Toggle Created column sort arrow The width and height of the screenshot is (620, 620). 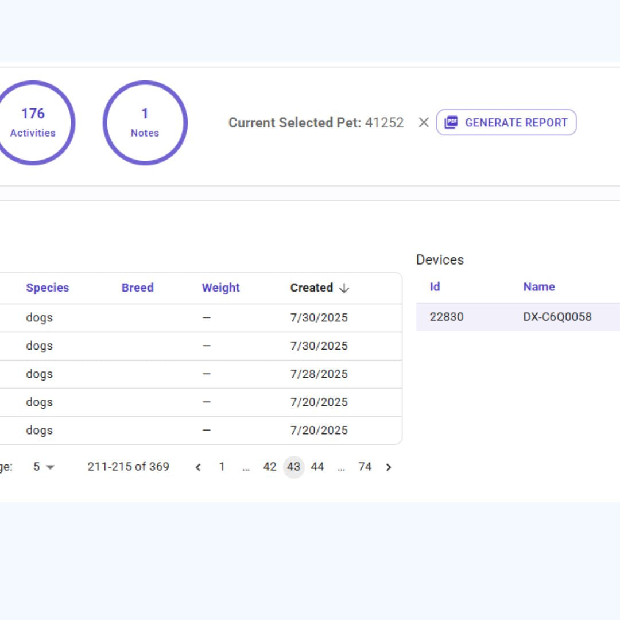(344, 288)
